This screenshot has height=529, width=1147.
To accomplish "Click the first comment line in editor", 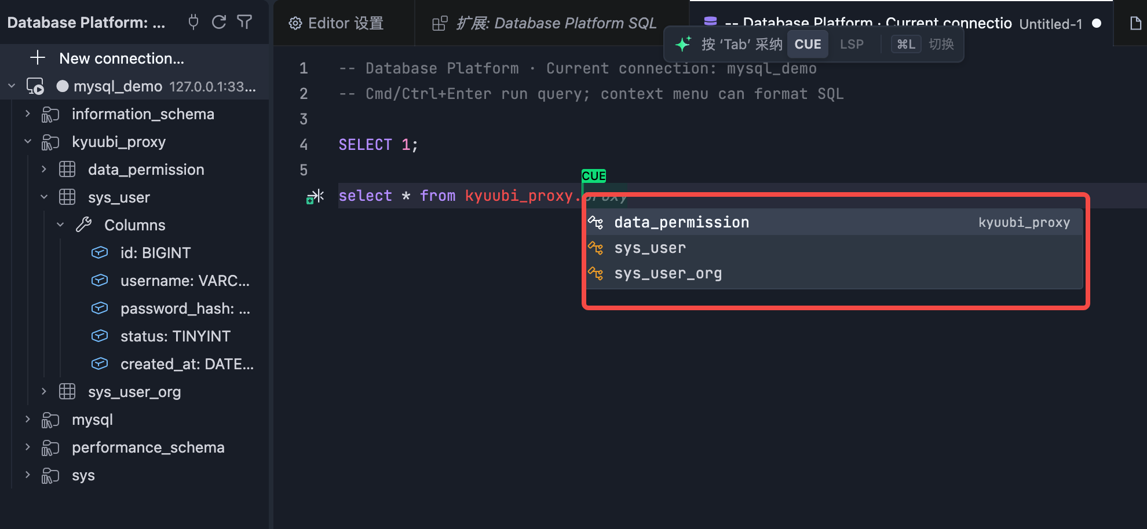I will click(x=578, y=68).
